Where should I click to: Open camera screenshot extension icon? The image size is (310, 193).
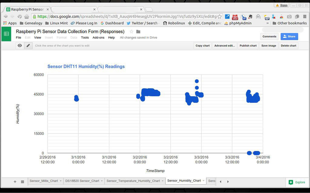click(x=289, y=17)
